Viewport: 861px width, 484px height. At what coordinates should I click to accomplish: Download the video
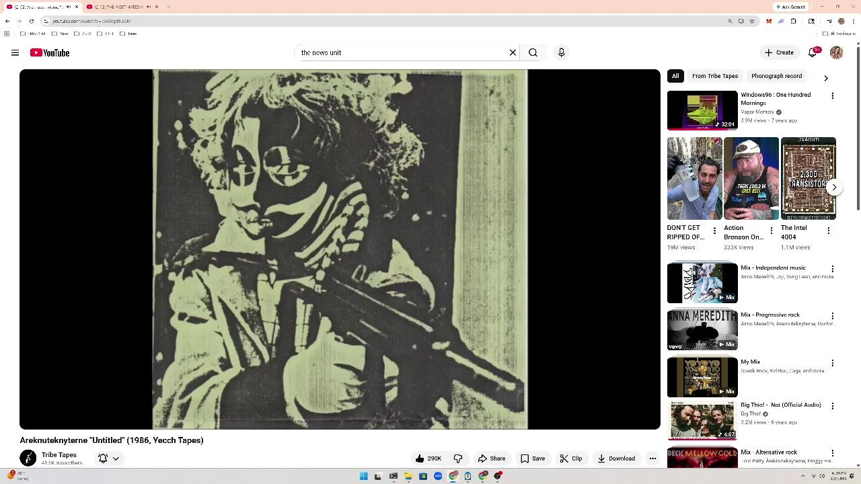[x=616, y=458]
